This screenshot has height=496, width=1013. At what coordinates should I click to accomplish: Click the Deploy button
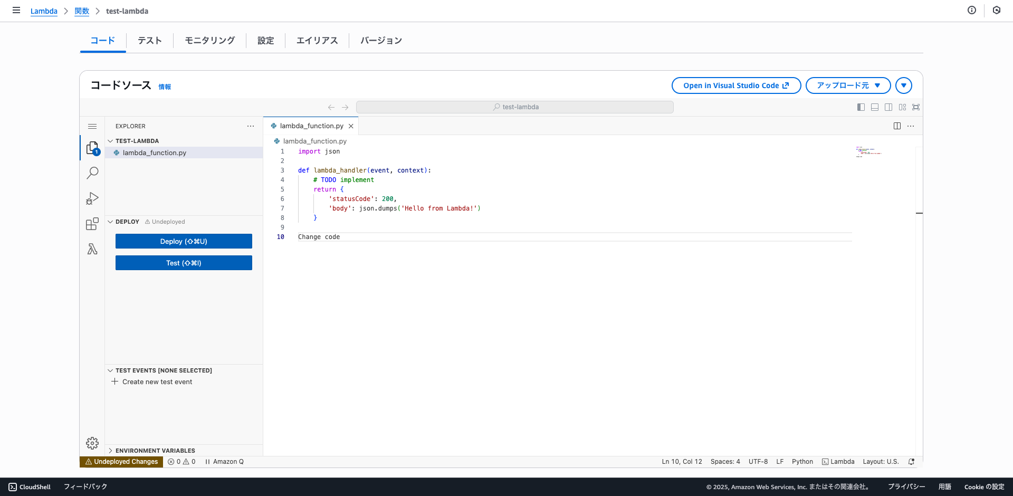coord(184,241)
